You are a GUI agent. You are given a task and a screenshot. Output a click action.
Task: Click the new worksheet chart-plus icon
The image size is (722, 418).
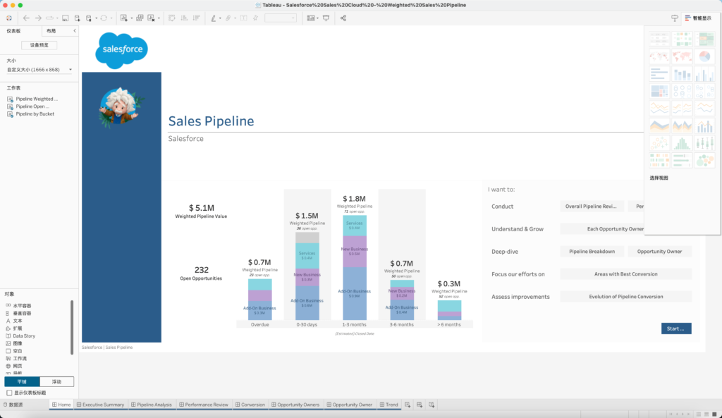124,18
